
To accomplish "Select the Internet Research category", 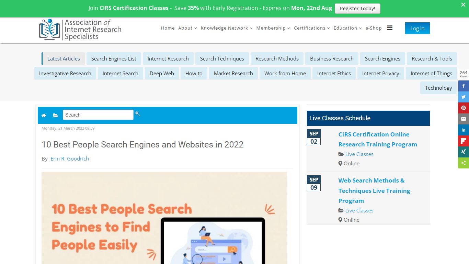I will point(168,59).
